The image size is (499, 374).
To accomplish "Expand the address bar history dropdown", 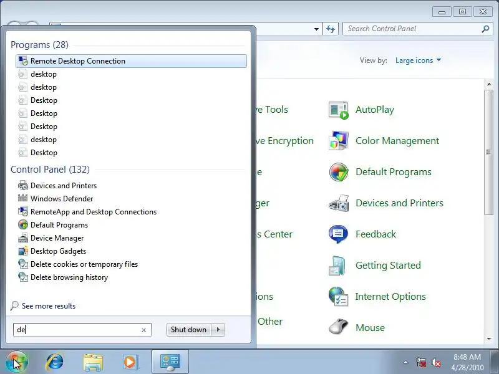I will tap(316, 29).
